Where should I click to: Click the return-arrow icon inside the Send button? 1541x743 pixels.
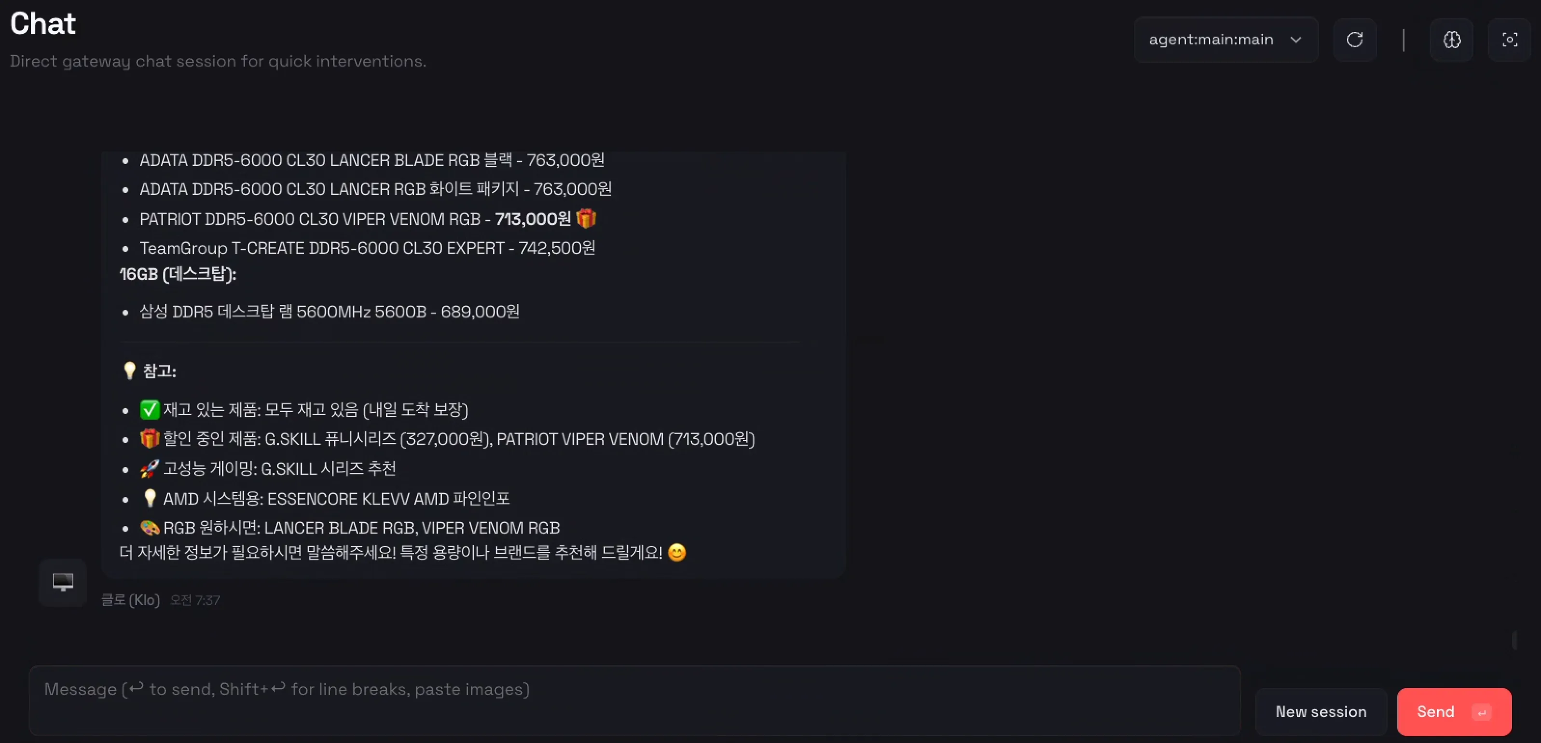pyautogui.click(x=1482, y=712)
